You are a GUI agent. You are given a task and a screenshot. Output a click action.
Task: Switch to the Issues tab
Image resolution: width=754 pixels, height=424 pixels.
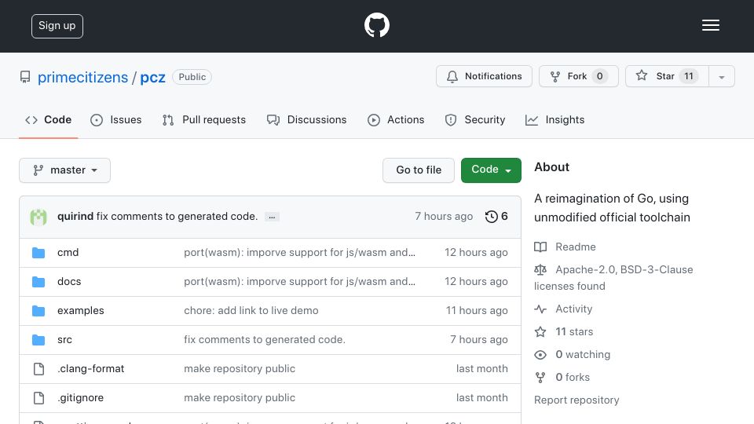[x=116, y=119]
